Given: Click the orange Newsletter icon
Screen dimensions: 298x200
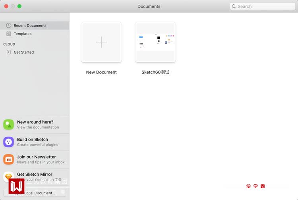Looking at the screenshot, I should coord(9,160).
